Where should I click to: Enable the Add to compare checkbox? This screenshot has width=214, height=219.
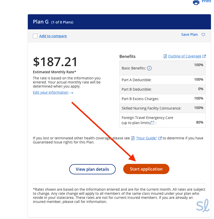click(35, 36)
